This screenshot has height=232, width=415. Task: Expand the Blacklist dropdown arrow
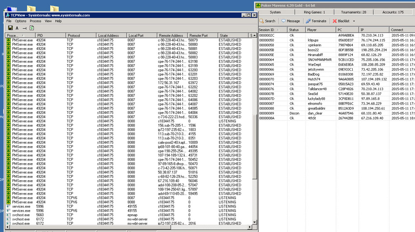[354, 21]
